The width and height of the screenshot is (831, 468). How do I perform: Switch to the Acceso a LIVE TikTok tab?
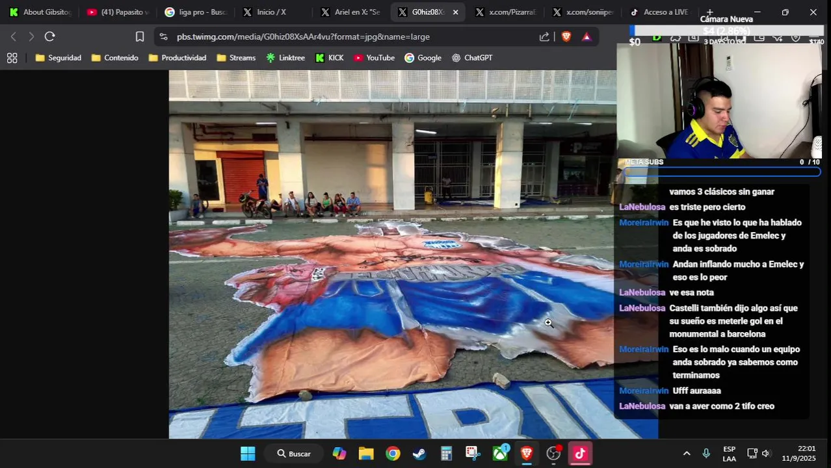pyautogui.click(x=659, y=12)
